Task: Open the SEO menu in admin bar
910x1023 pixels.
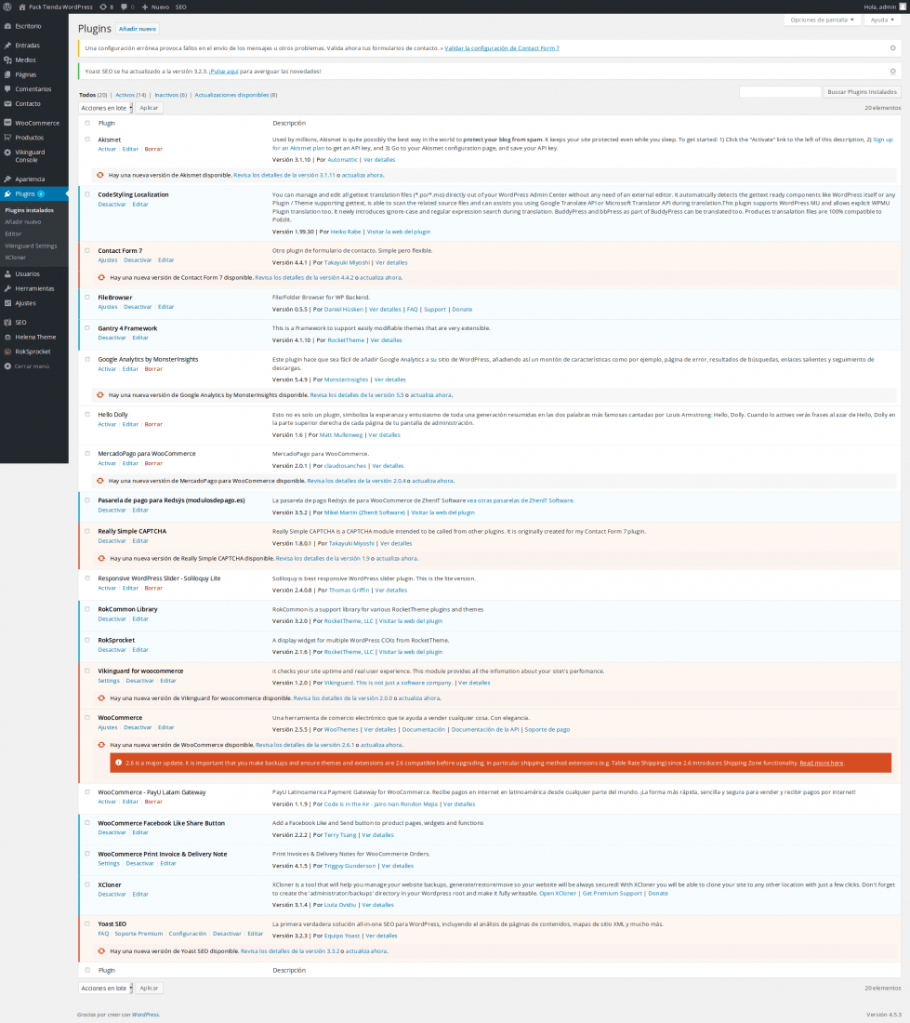Action: click(x=180, y=7)
